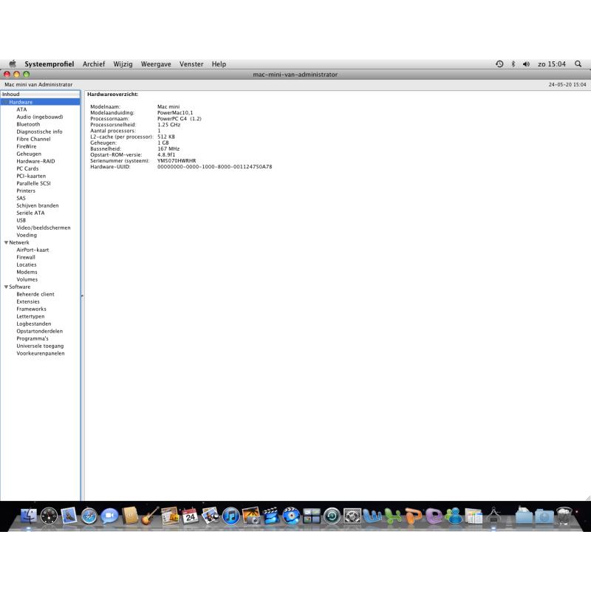Open Address Book in the Dock
Viewport: 591px width, 591px height.
(x=130, y=516)
